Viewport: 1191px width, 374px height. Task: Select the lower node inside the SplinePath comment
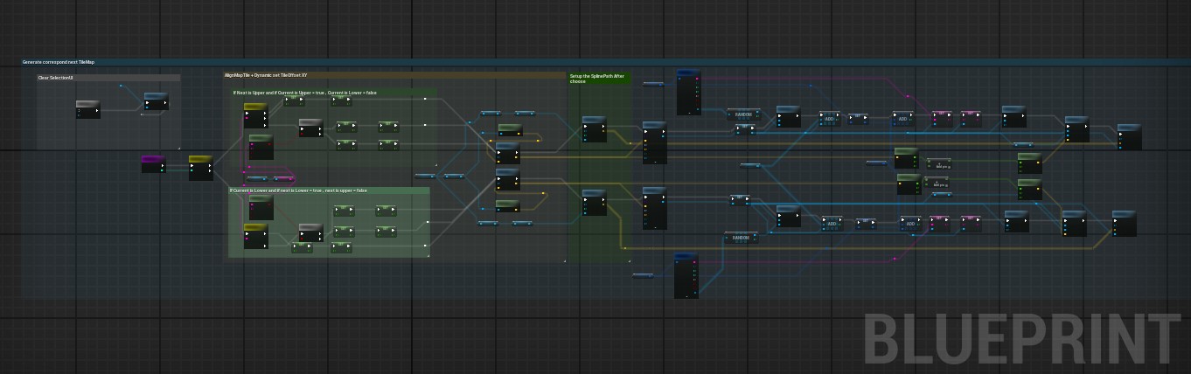pyautogui.click(x=594, y=202)
